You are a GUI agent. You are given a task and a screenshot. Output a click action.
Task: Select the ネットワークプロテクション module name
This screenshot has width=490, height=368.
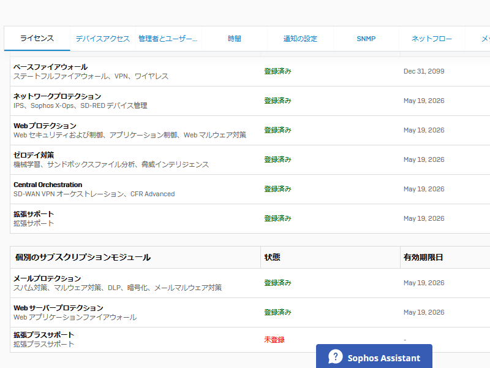tap(58, 96)
